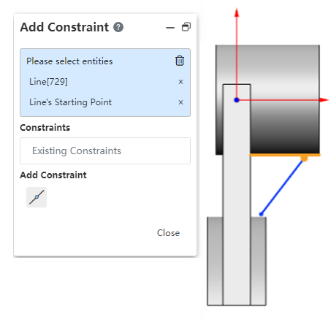Click the Existing Constraints field
331x320 pixels.
pyautogui.click(x=105, y=151)
